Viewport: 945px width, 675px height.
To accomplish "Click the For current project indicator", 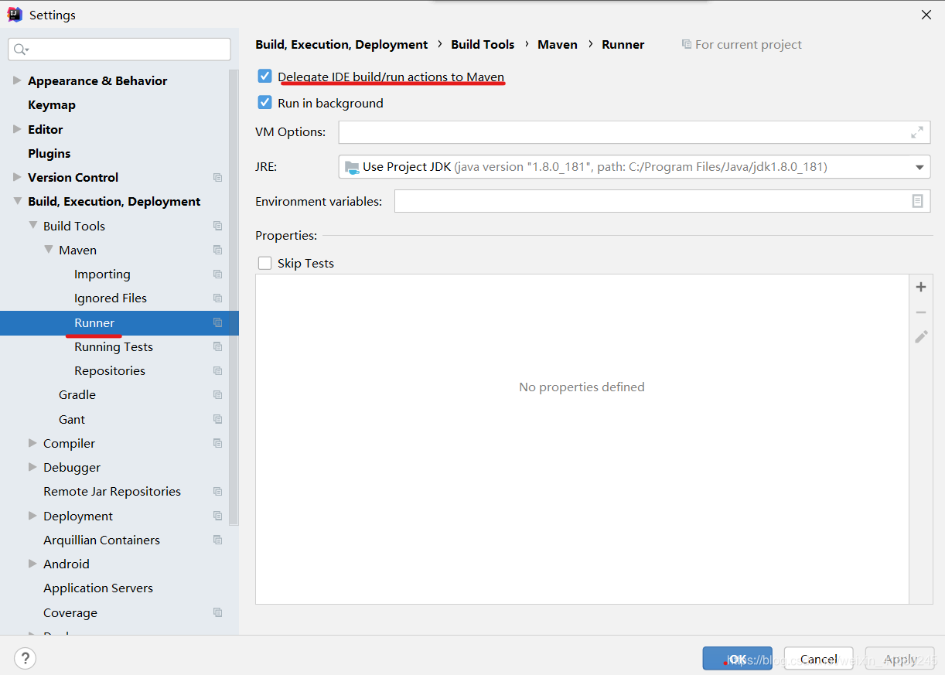I will [x=740, y=44].
